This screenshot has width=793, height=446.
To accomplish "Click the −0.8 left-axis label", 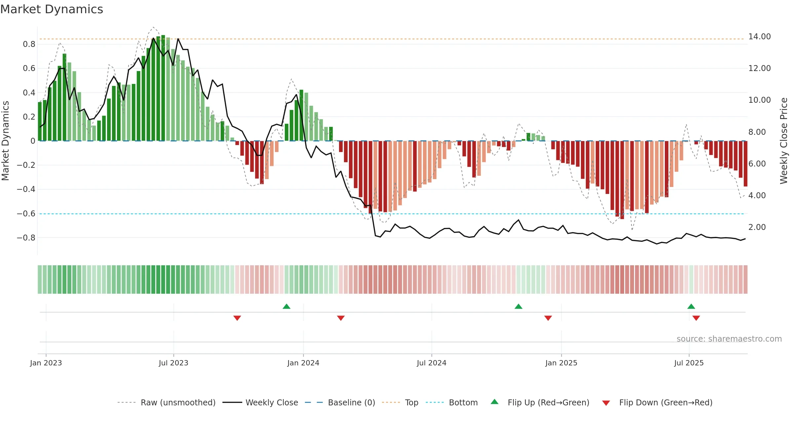I will coord(26,238).
